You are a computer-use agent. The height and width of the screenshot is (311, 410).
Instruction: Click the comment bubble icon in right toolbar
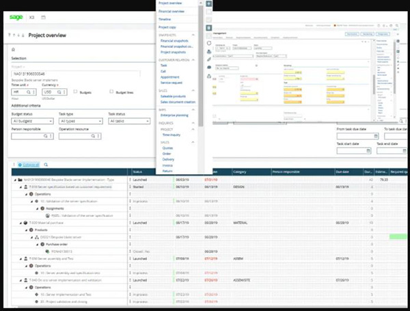pyautogui.click(x=209, y=68)
